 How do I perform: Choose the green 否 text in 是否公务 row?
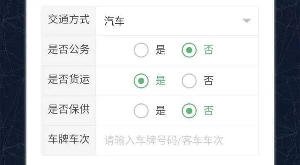click(x=209, y=50)
